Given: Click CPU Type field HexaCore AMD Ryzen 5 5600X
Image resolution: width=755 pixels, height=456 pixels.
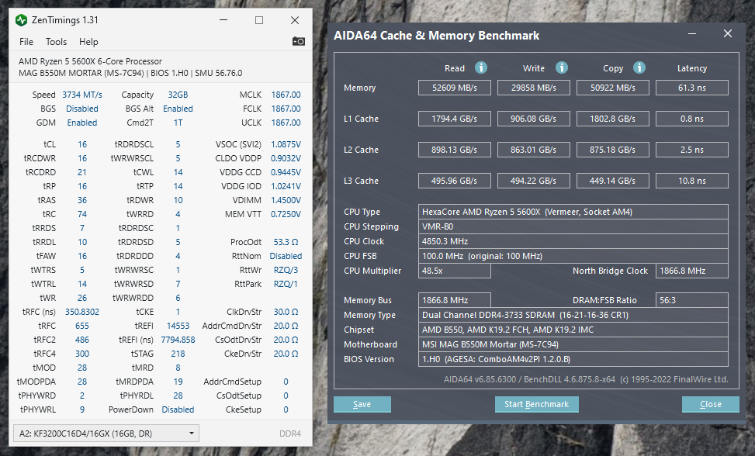Looking at the screenshot, I should [573, 212].
